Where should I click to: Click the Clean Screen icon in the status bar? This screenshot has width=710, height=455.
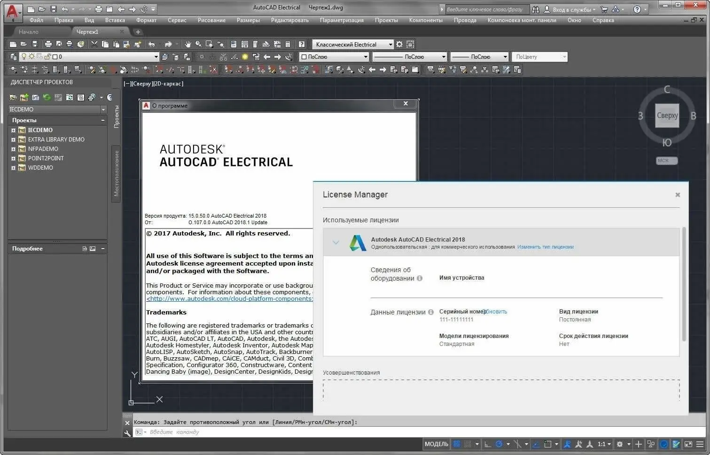688,444
